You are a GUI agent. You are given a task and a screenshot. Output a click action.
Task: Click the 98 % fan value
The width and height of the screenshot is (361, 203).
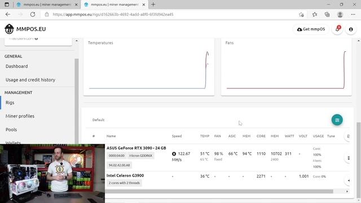pos(218,154)
